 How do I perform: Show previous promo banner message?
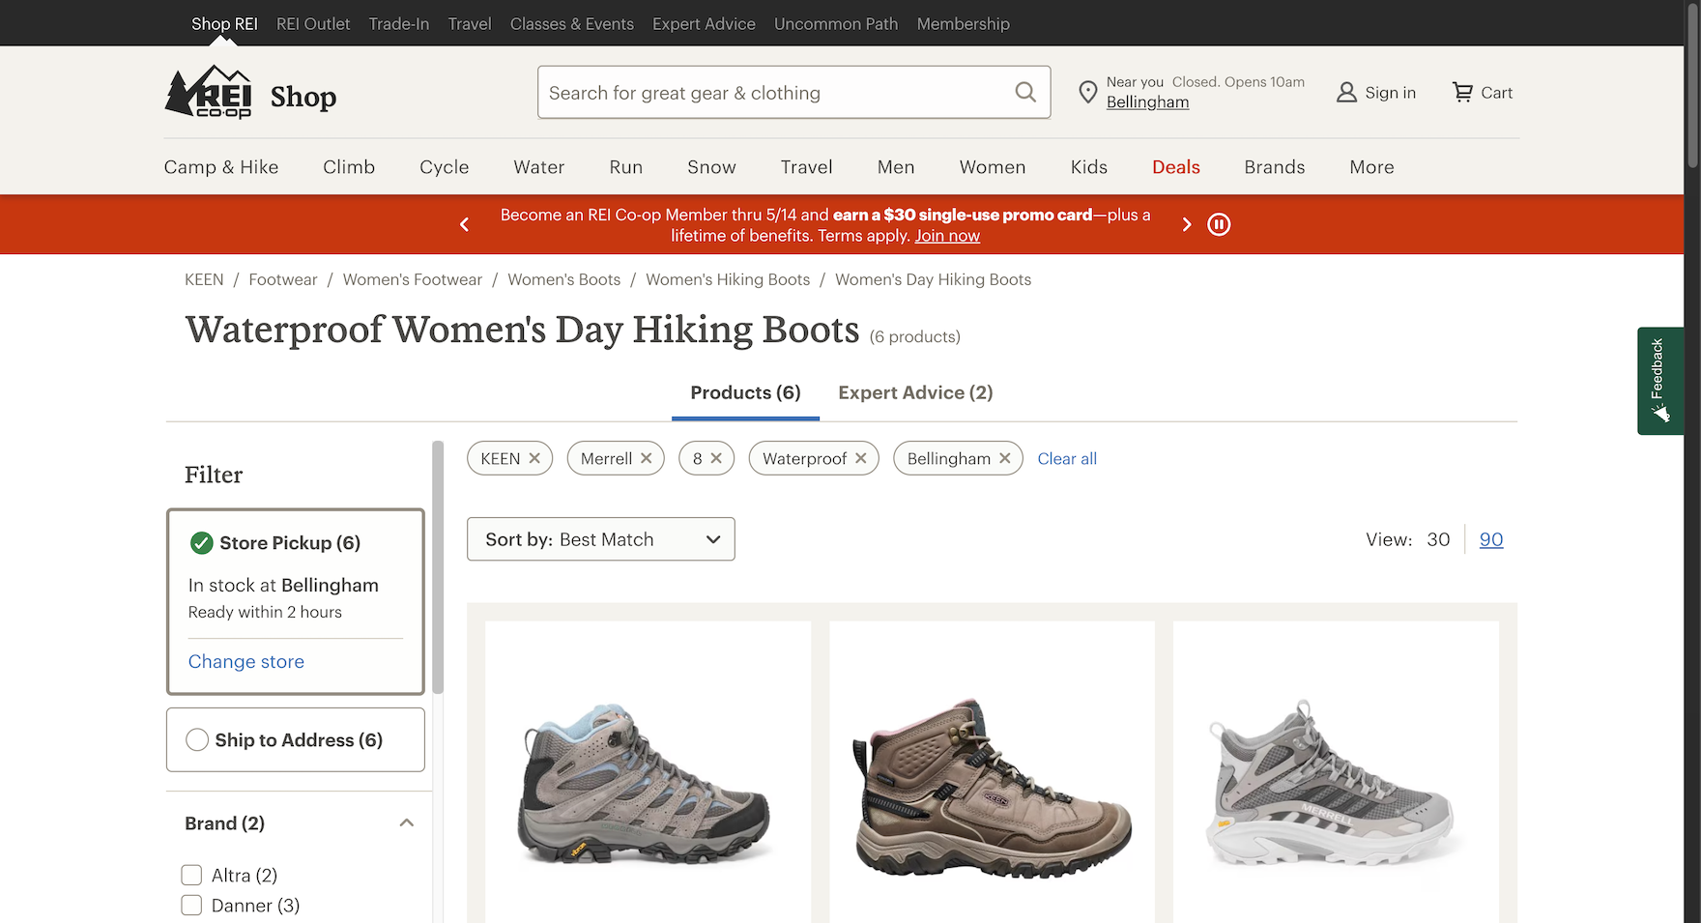pos(464,224)
